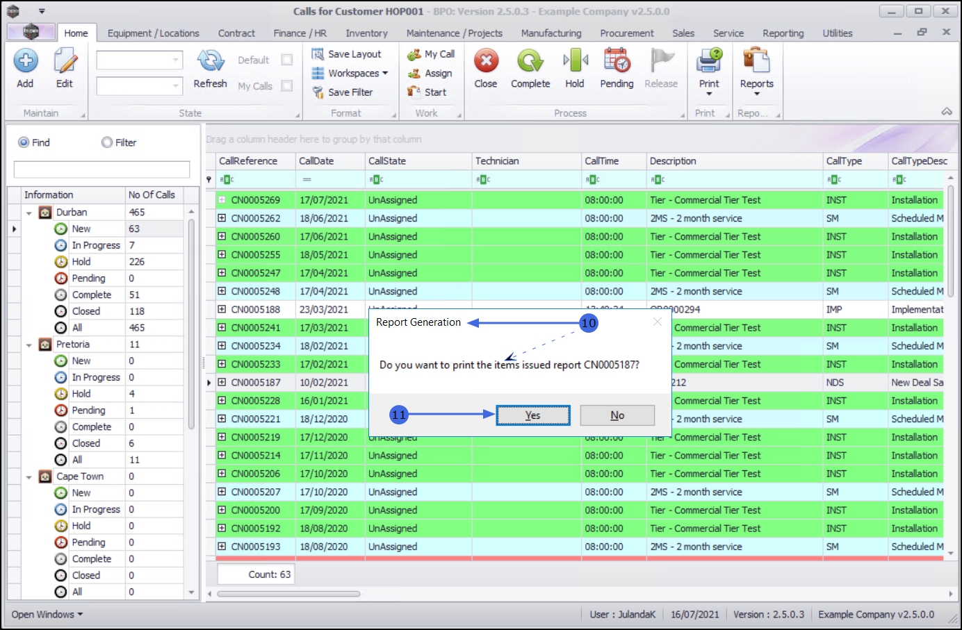Click Save Layout in Format group
962x630 pixels.
pyautogui.click(x=346, y=54)
